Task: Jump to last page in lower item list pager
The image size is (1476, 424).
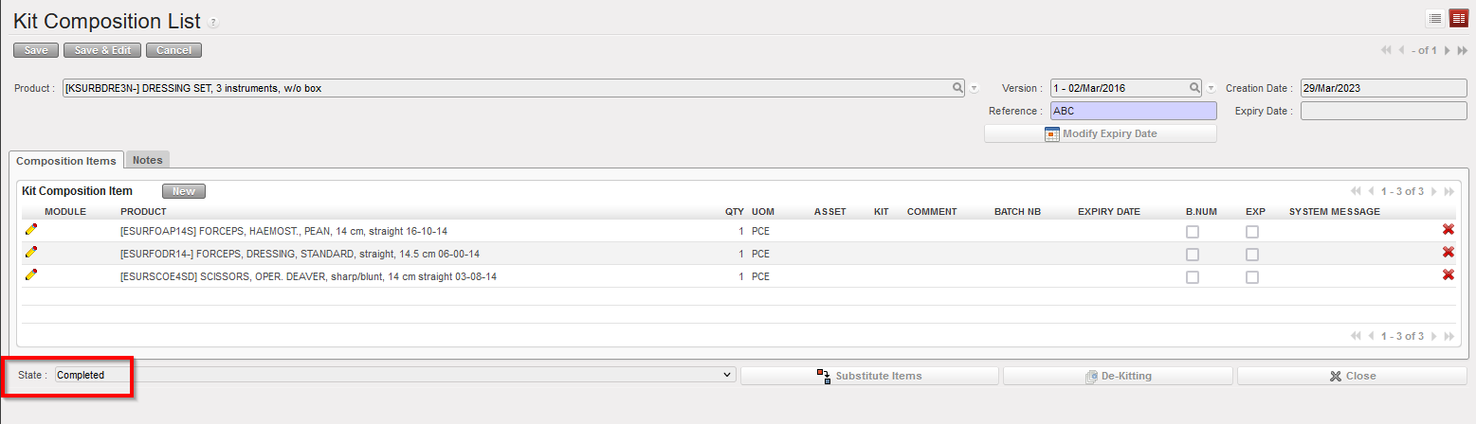Action: (1449, 336)
